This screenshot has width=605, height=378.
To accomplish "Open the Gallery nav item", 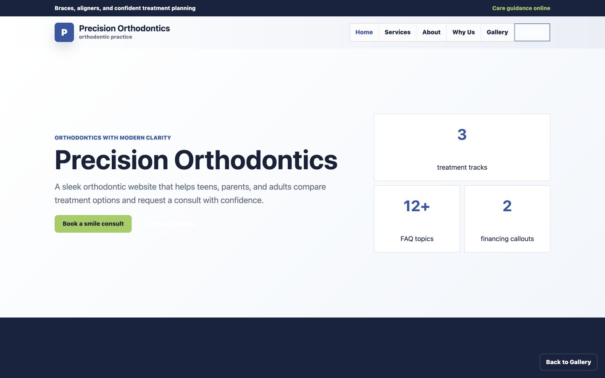I will 497,32.
